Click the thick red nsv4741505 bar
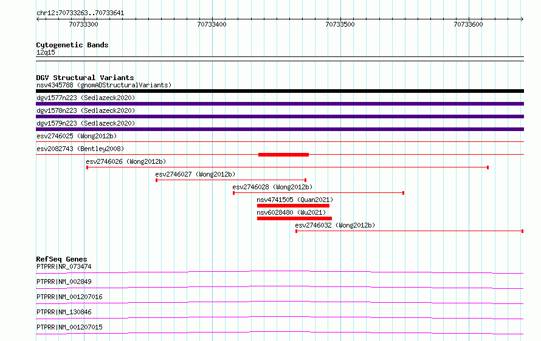The height and width of the screenshot is (341, 541). 293,206
